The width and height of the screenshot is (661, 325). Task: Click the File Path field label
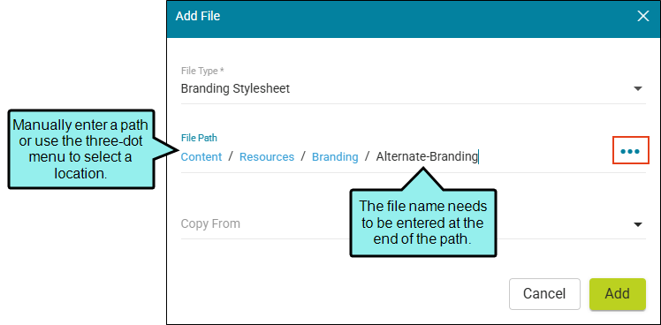(199, 138)
